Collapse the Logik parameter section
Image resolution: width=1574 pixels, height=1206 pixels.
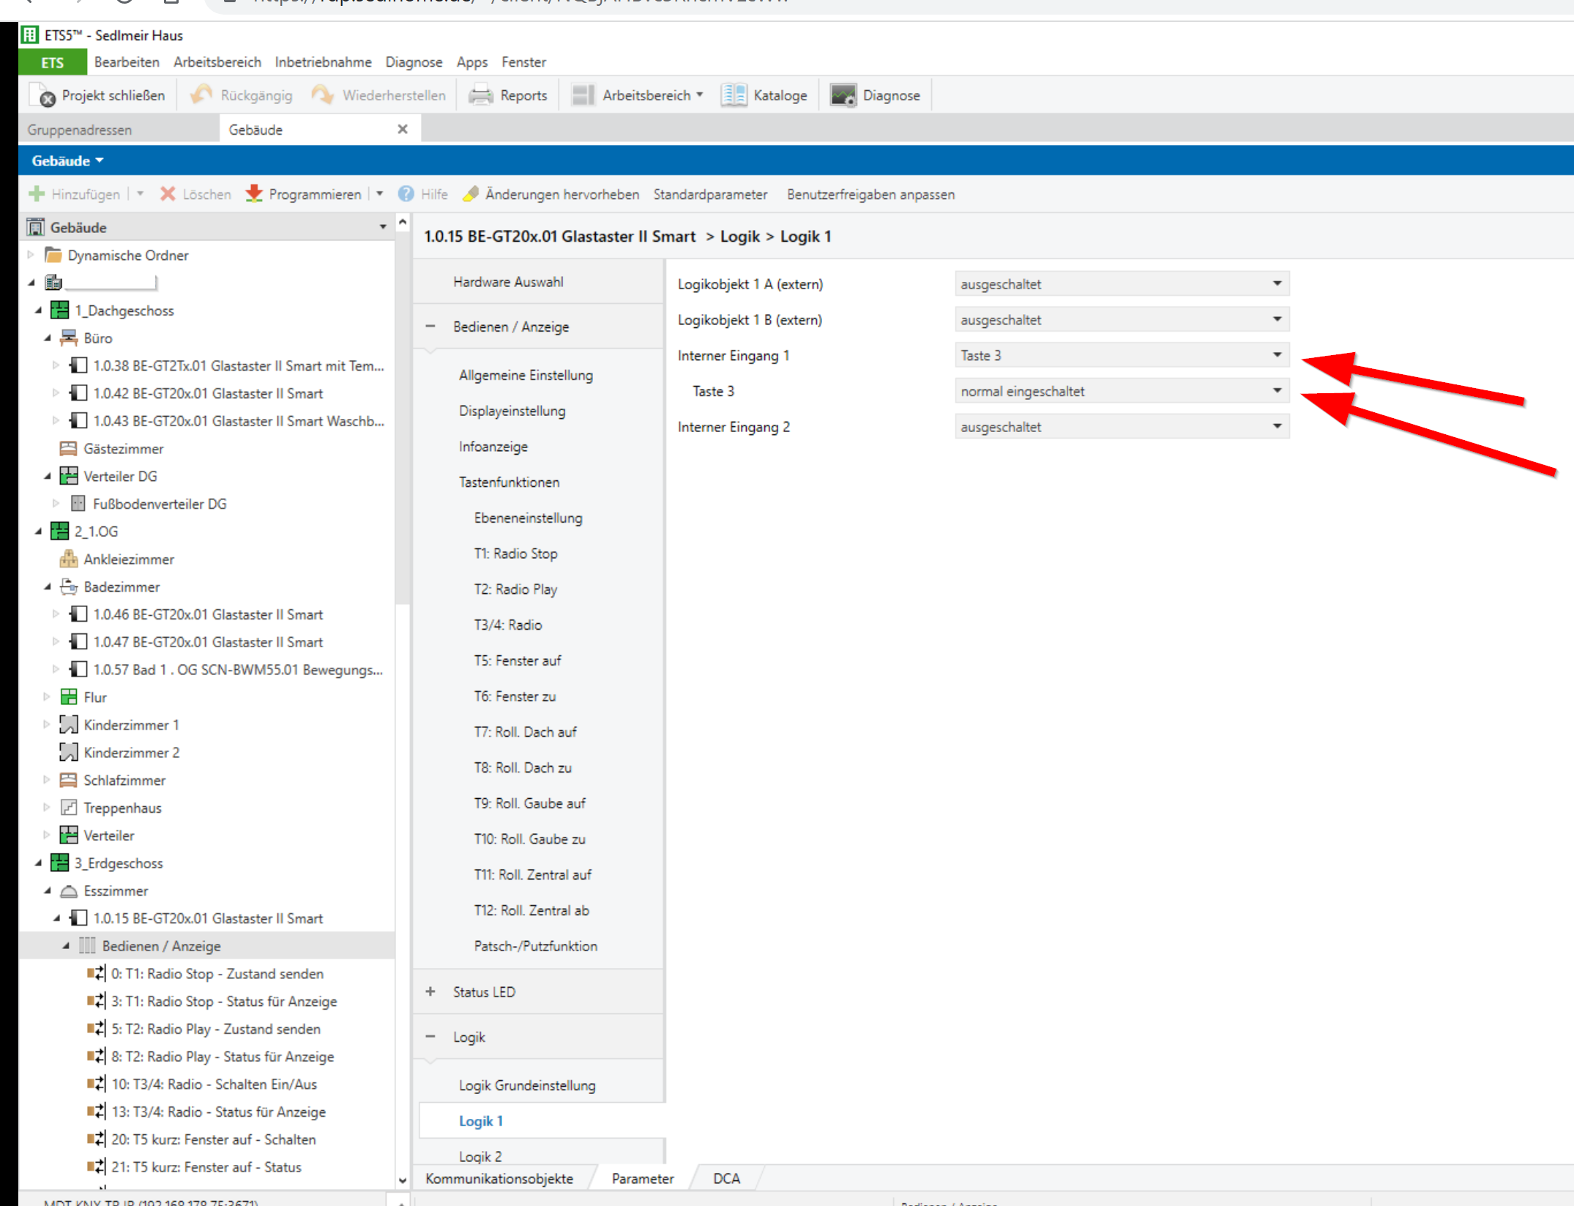[430, 1037]
